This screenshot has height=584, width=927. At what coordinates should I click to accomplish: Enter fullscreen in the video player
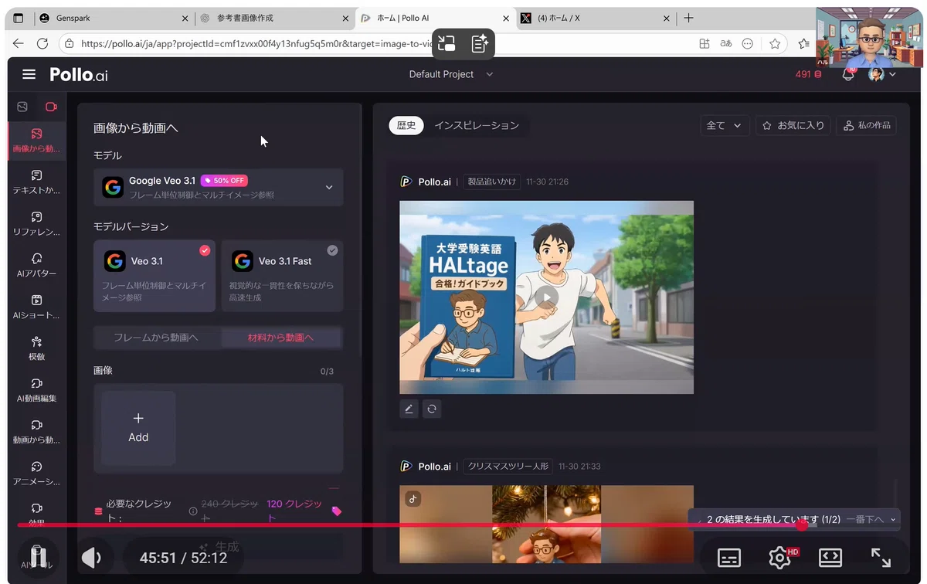pos(881,557)
